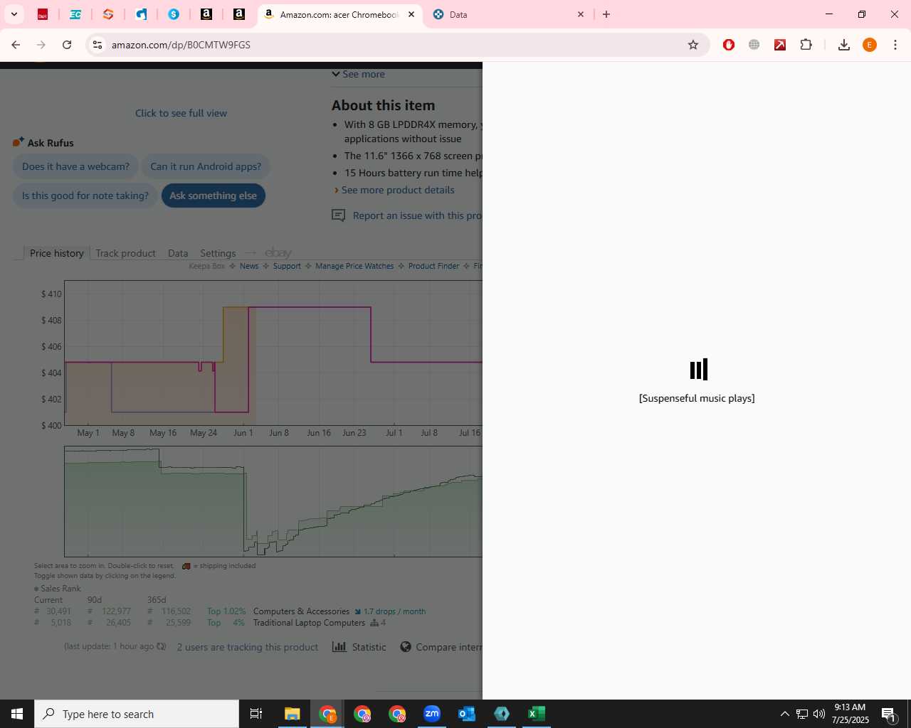Open Keepa Support link
This screenshot has height=728, width=911.
coord(287,266)
